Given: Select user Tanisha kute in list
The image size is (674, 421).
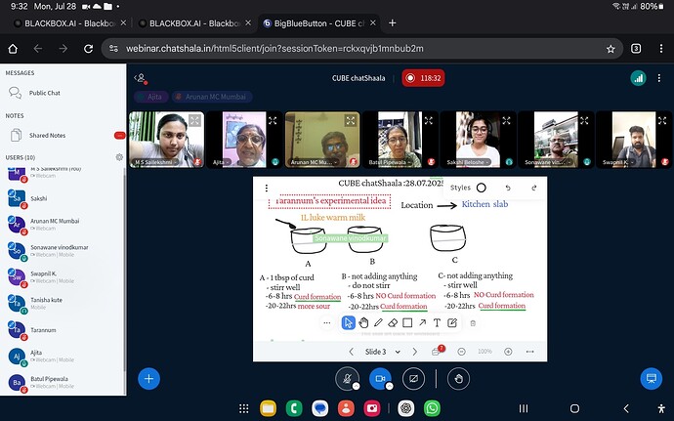Looking at the screenshot, I should (63, 303).
